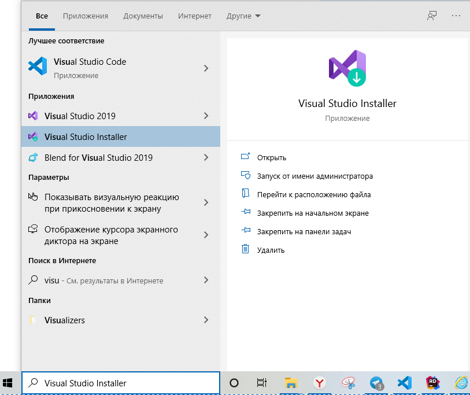Open the three-dots options menu

coord(456,16)
